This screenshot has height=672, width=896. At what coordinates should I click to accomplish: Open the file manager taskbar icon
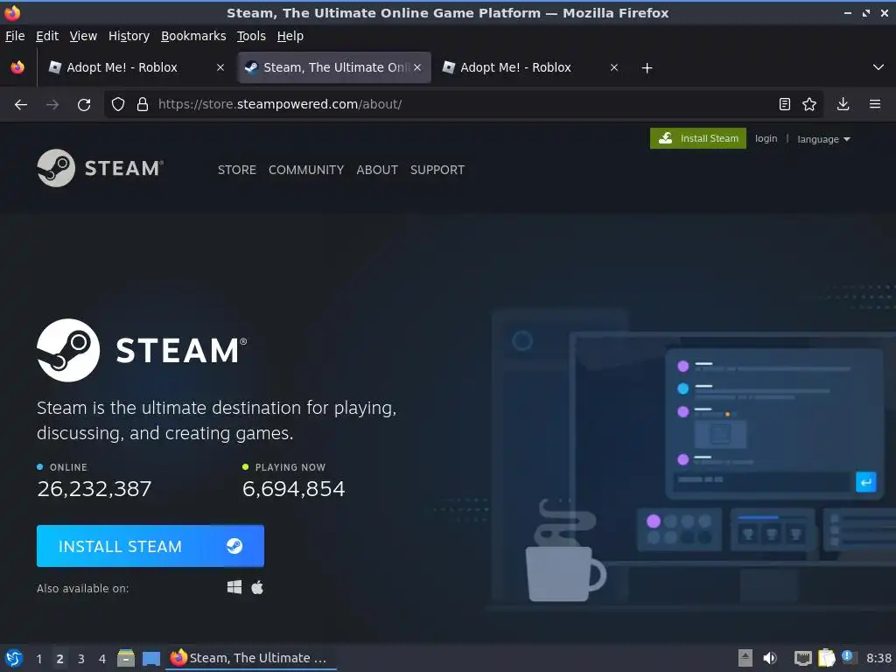[x=126, y=658]
